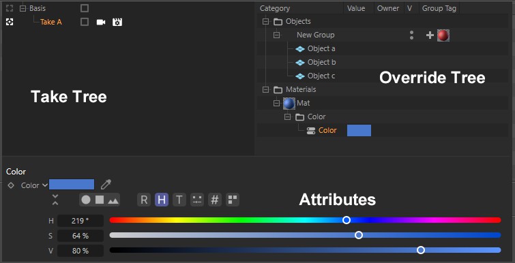Switch to color wheel mode icon
The width and height of the screenshot is (515, 263).
86,200
